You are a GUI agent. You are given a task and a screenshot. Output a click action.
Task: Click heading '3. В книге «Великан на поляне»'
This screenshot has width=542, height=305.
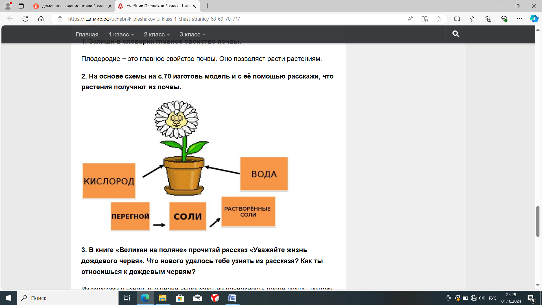click(202, 261)
